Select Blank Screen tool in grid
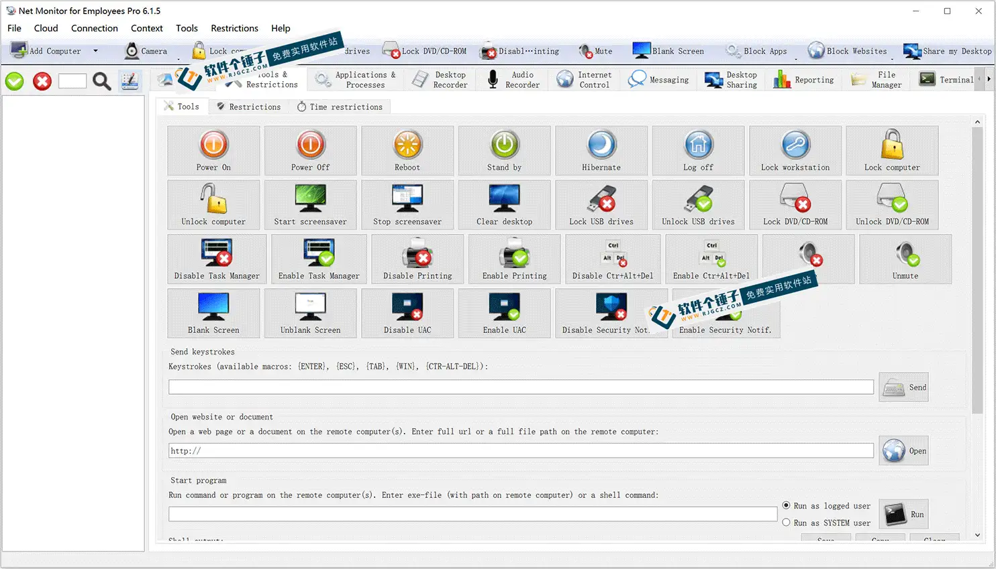The image size is (996, 569). (x=213, y=314)
